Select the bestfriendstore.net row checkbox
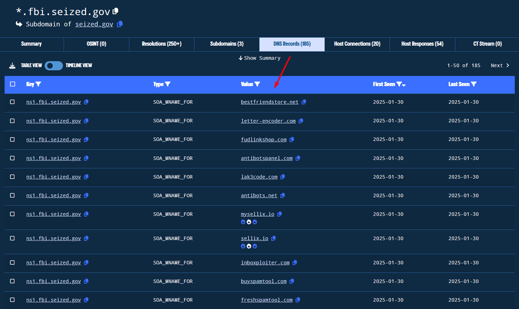This screenshot has height=309, width=519. pos(12,102)
